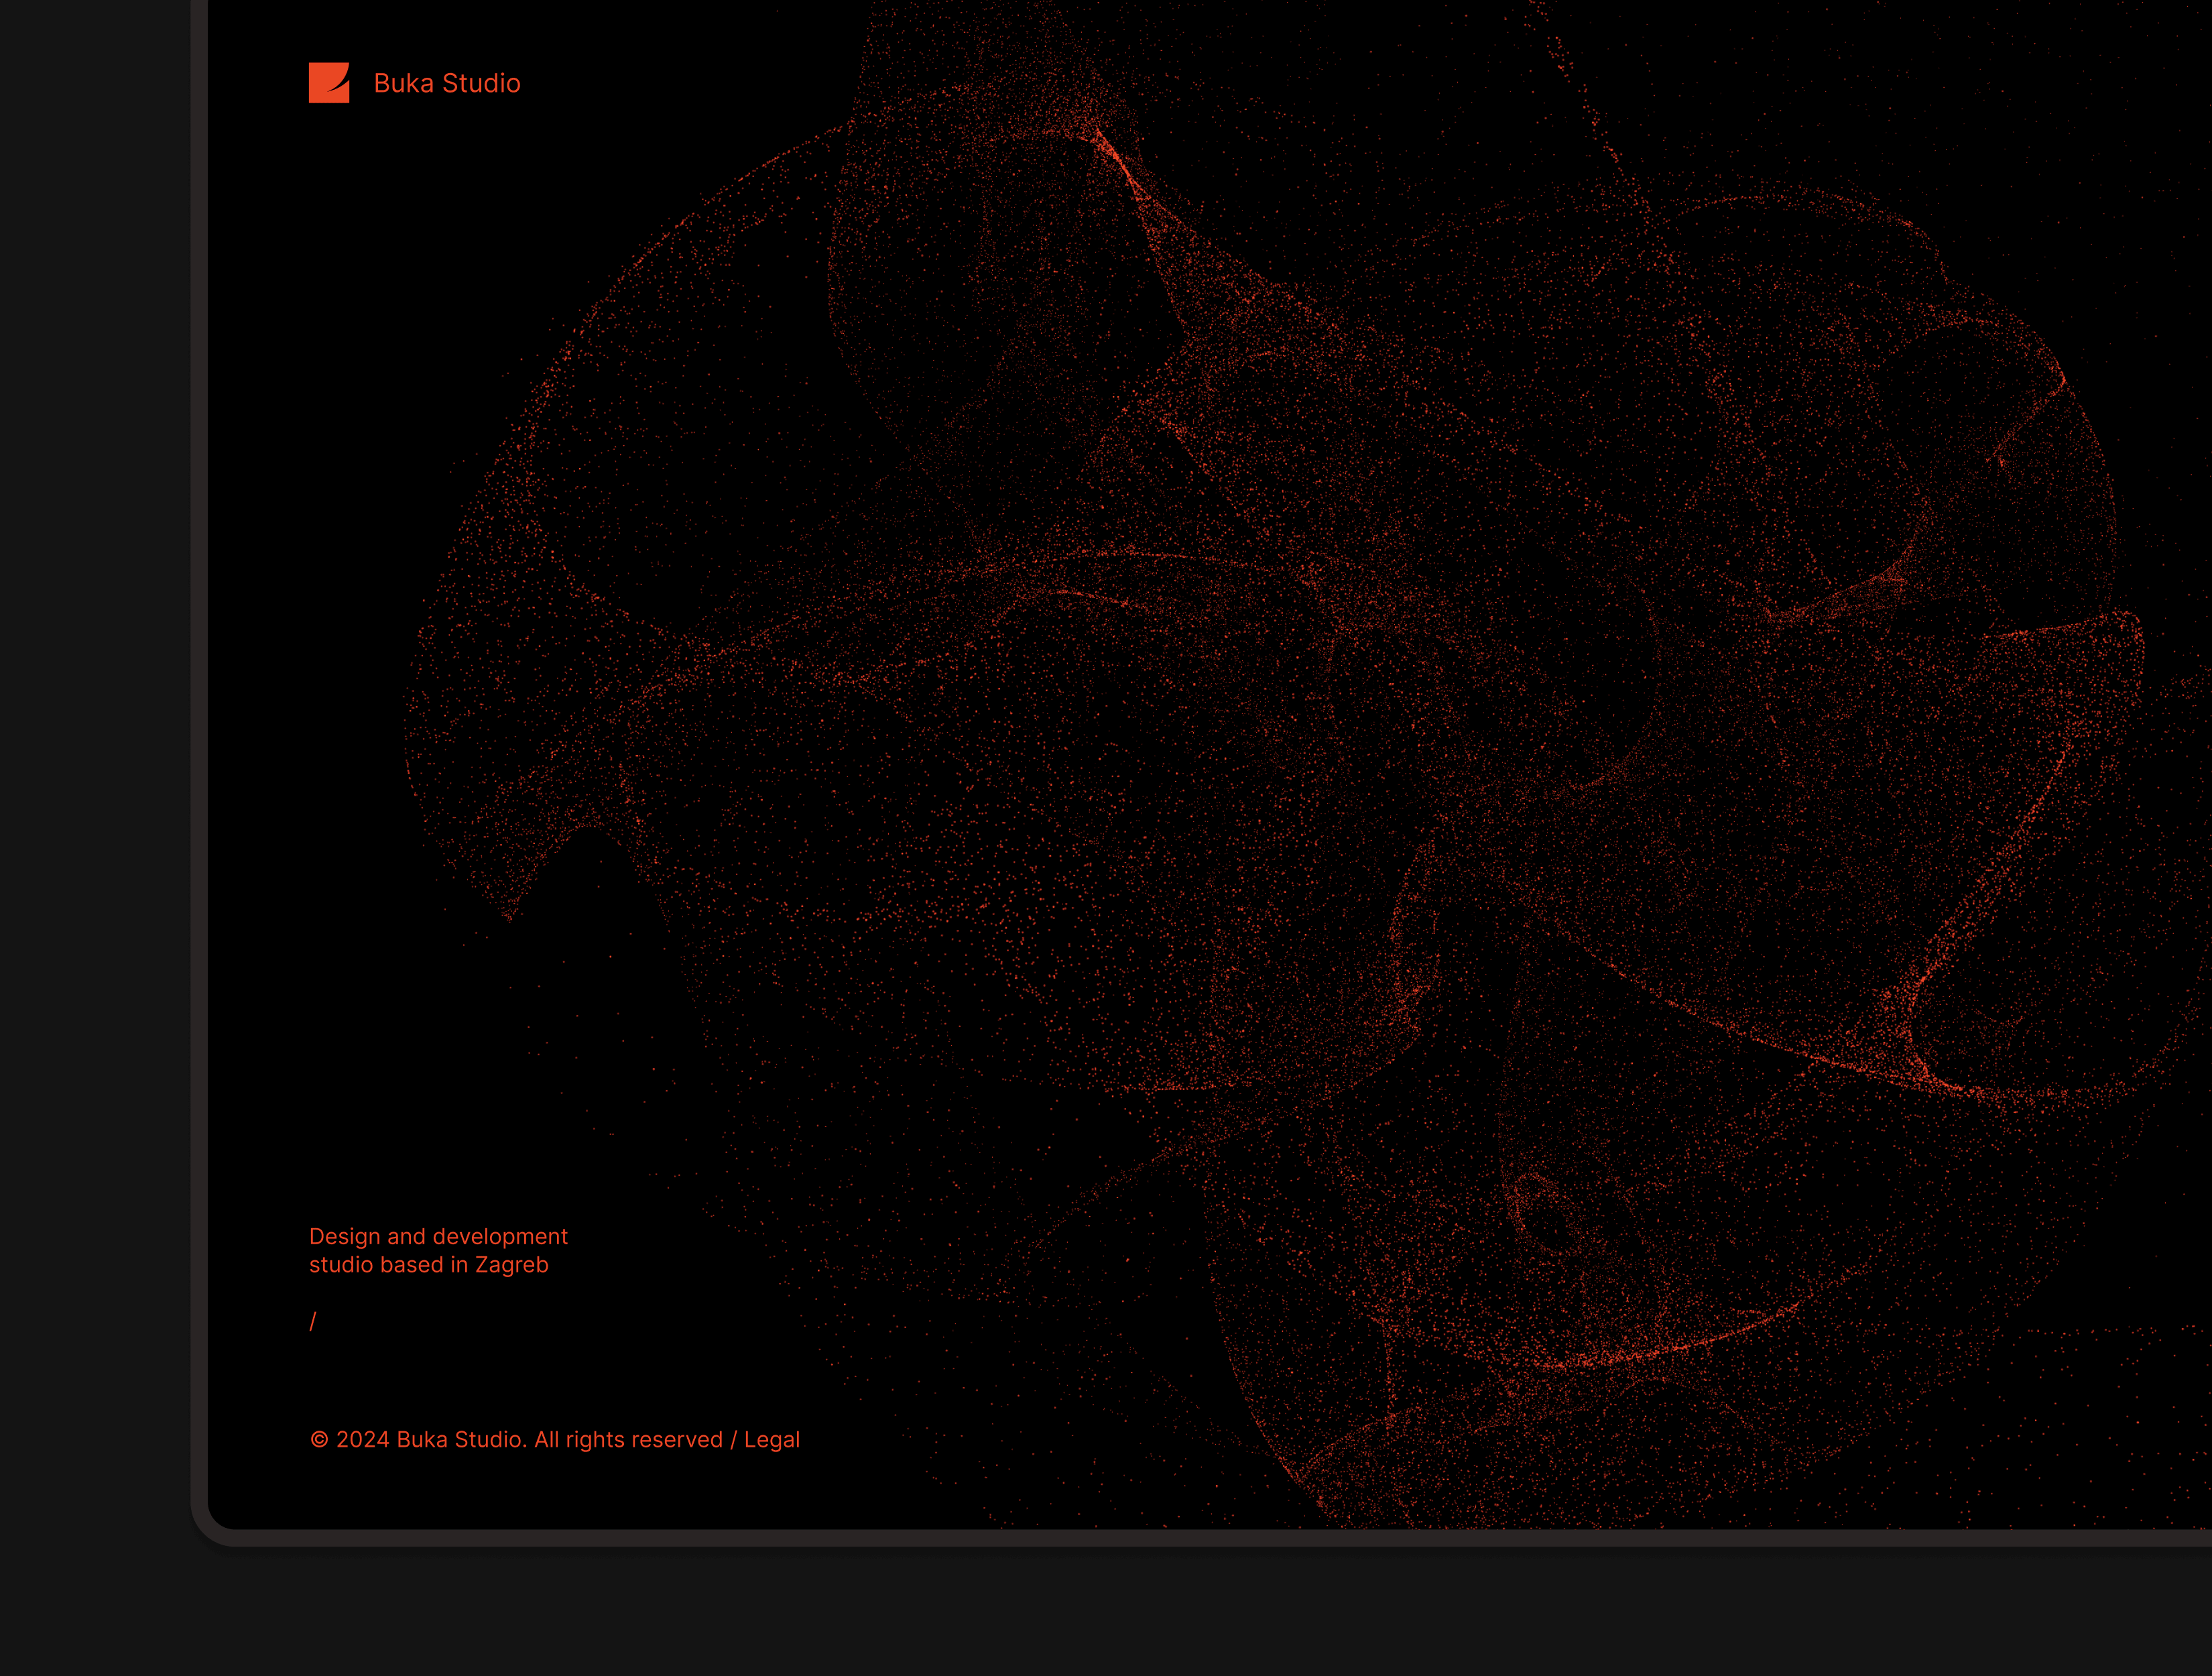The height and width of the screenshot is (1676, 2212).
Task: Click the word "Design" in the tagline
Action: tap(345, 1236)
